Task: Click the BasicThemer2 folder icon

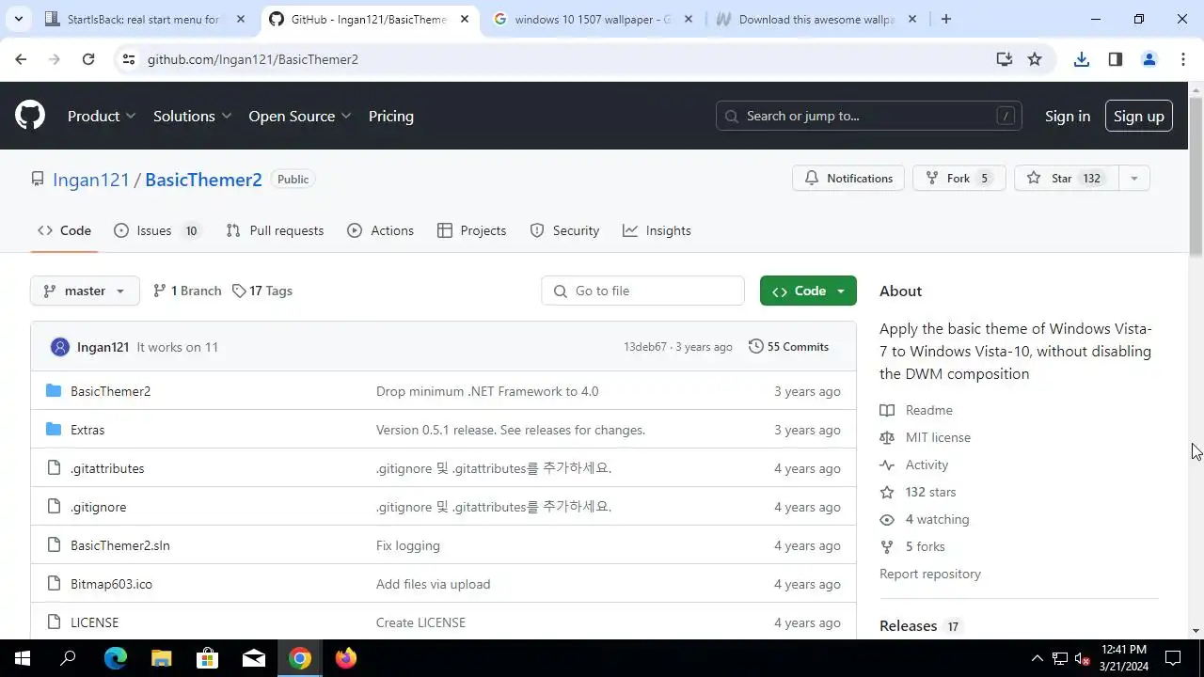Action: pos(54,391)
